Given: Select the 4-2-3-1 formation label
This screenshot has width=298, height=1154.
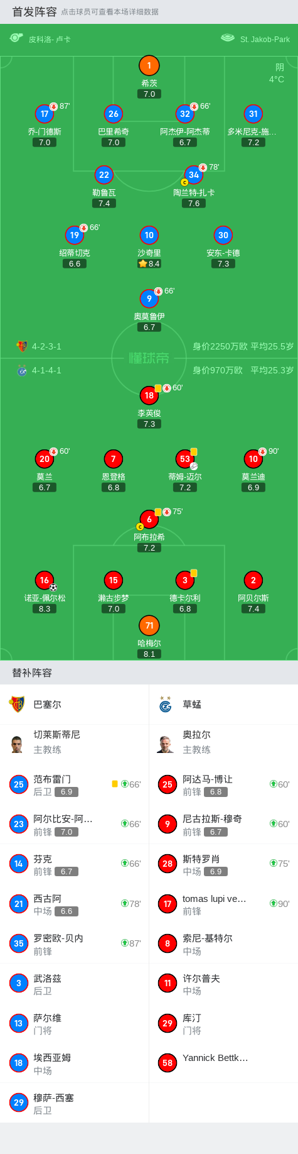Looking at the screenshot, I should click(46, 346).
